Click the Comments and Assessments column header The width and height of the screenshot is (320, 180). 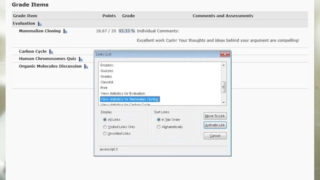pyautogui.click(x=223, y=15)
